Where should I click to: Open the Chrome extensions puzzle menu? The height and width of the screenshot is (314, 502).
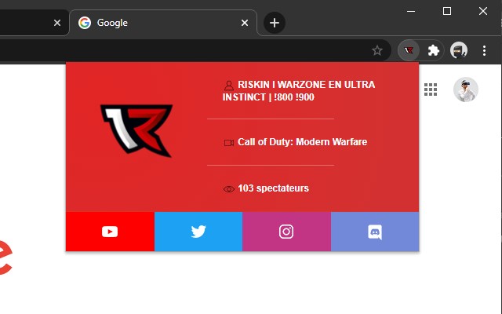click(434, 50)
